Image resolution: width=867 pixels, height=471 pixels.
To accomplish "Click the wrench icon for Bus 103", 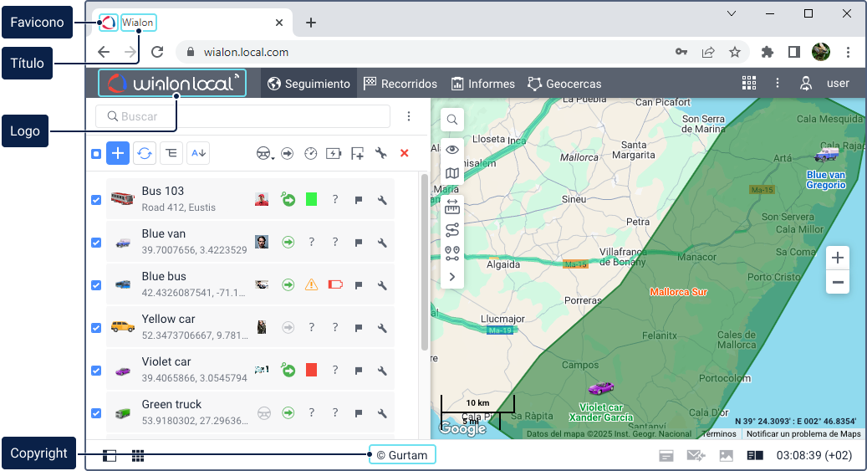I will click(382, 200).
